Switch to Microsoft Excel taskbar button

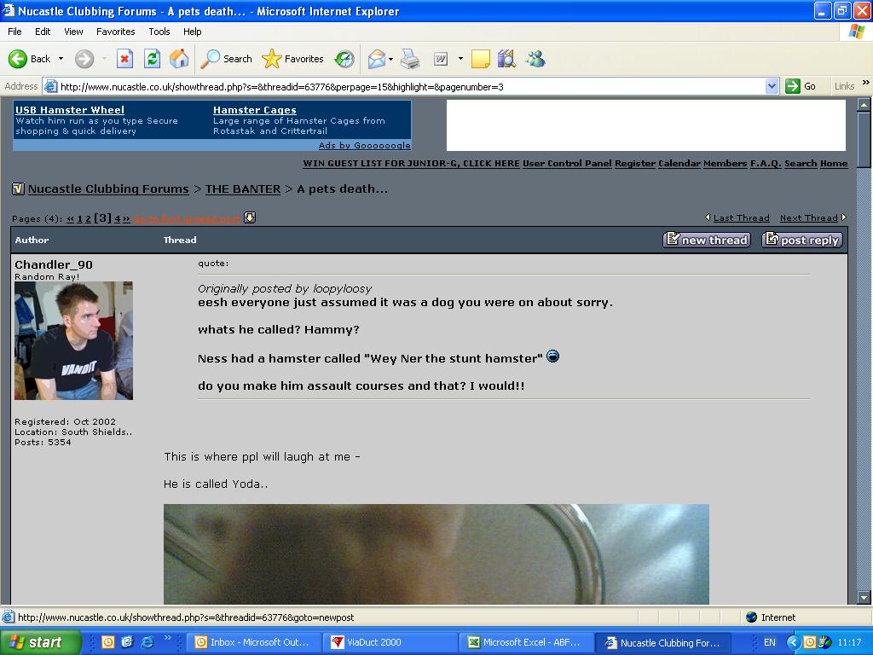point(526,642)
